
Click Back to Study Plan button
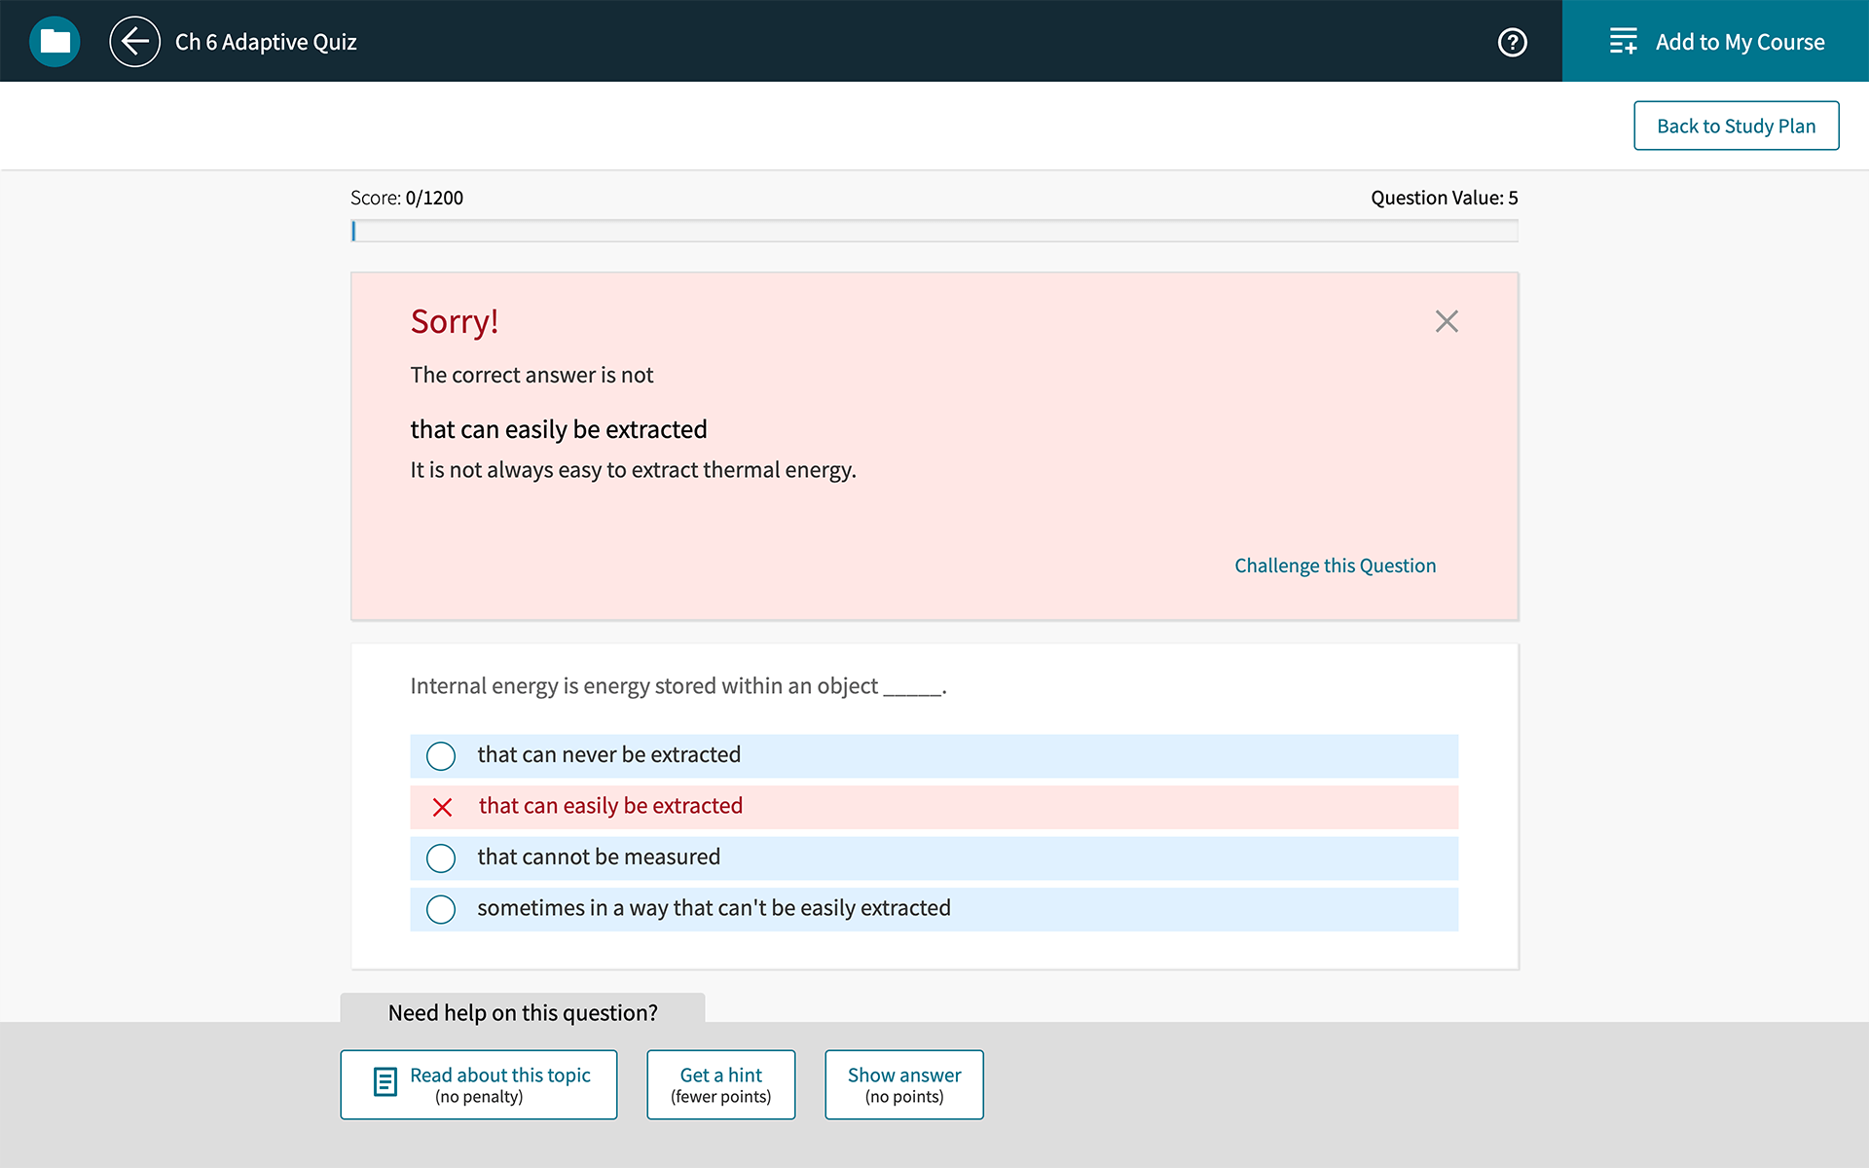click(1736, 126)
